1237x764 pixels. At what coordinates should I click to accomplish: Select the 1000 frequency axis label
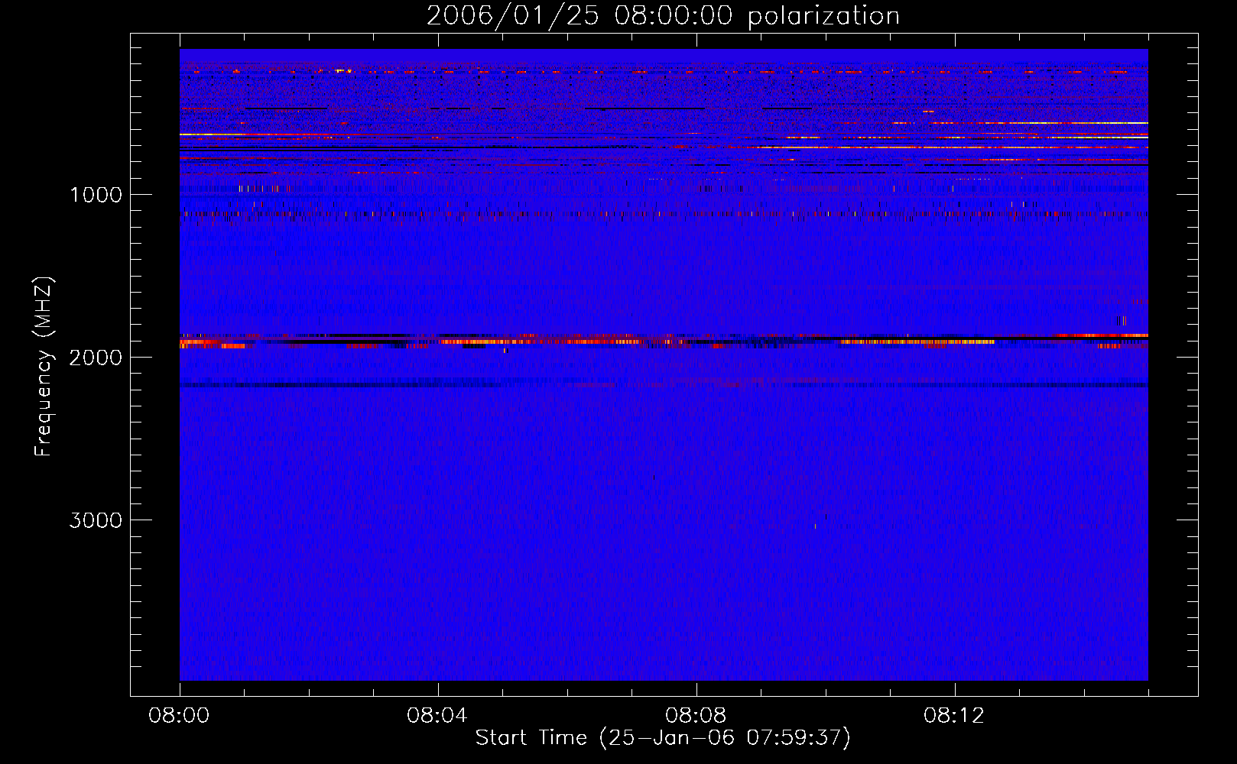pyautogui.click(x=96, y=195)
